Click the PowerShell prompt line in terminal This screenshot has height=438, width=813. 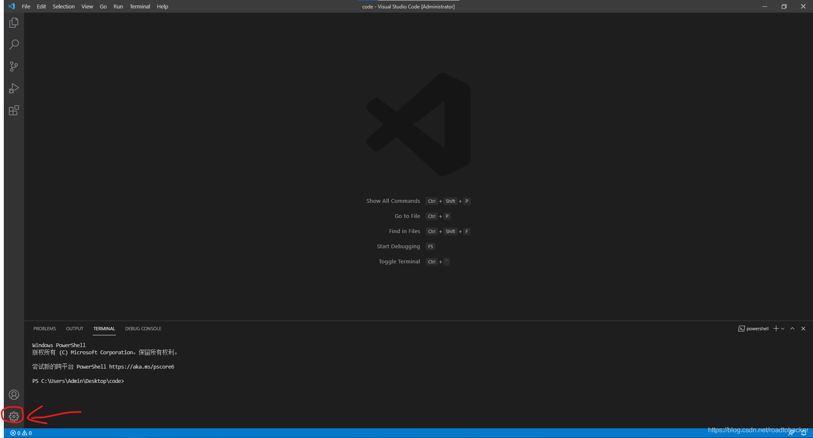point(78,381)
